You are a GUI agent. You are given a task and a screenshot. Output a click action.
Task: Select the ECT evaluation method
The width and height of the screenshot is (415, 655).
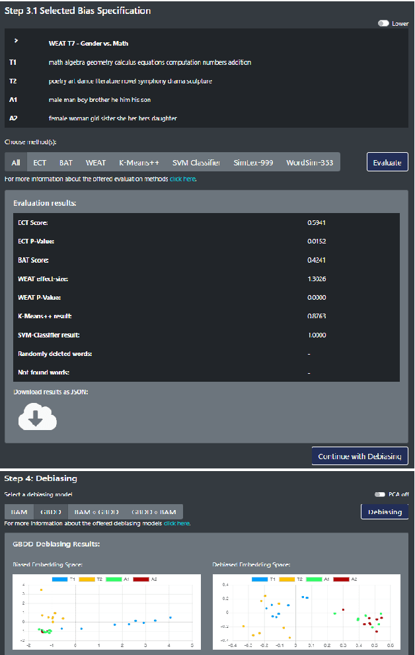[40, 162]
